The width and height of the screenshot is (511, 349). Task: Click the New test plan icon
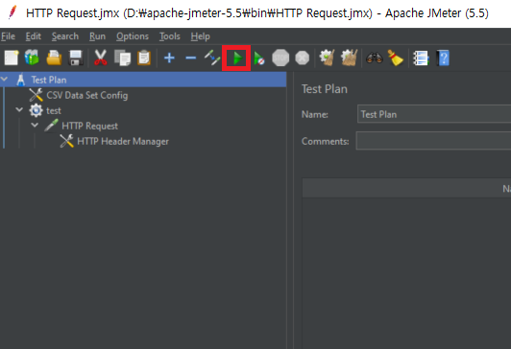point(12,58)
